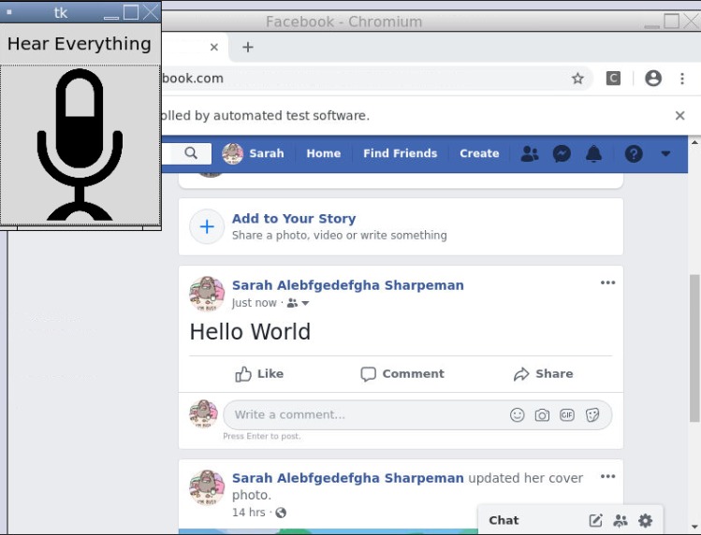Open Chromium three-dot menu
This screenshot has height=535, width=701.
(x=681, y=79)
